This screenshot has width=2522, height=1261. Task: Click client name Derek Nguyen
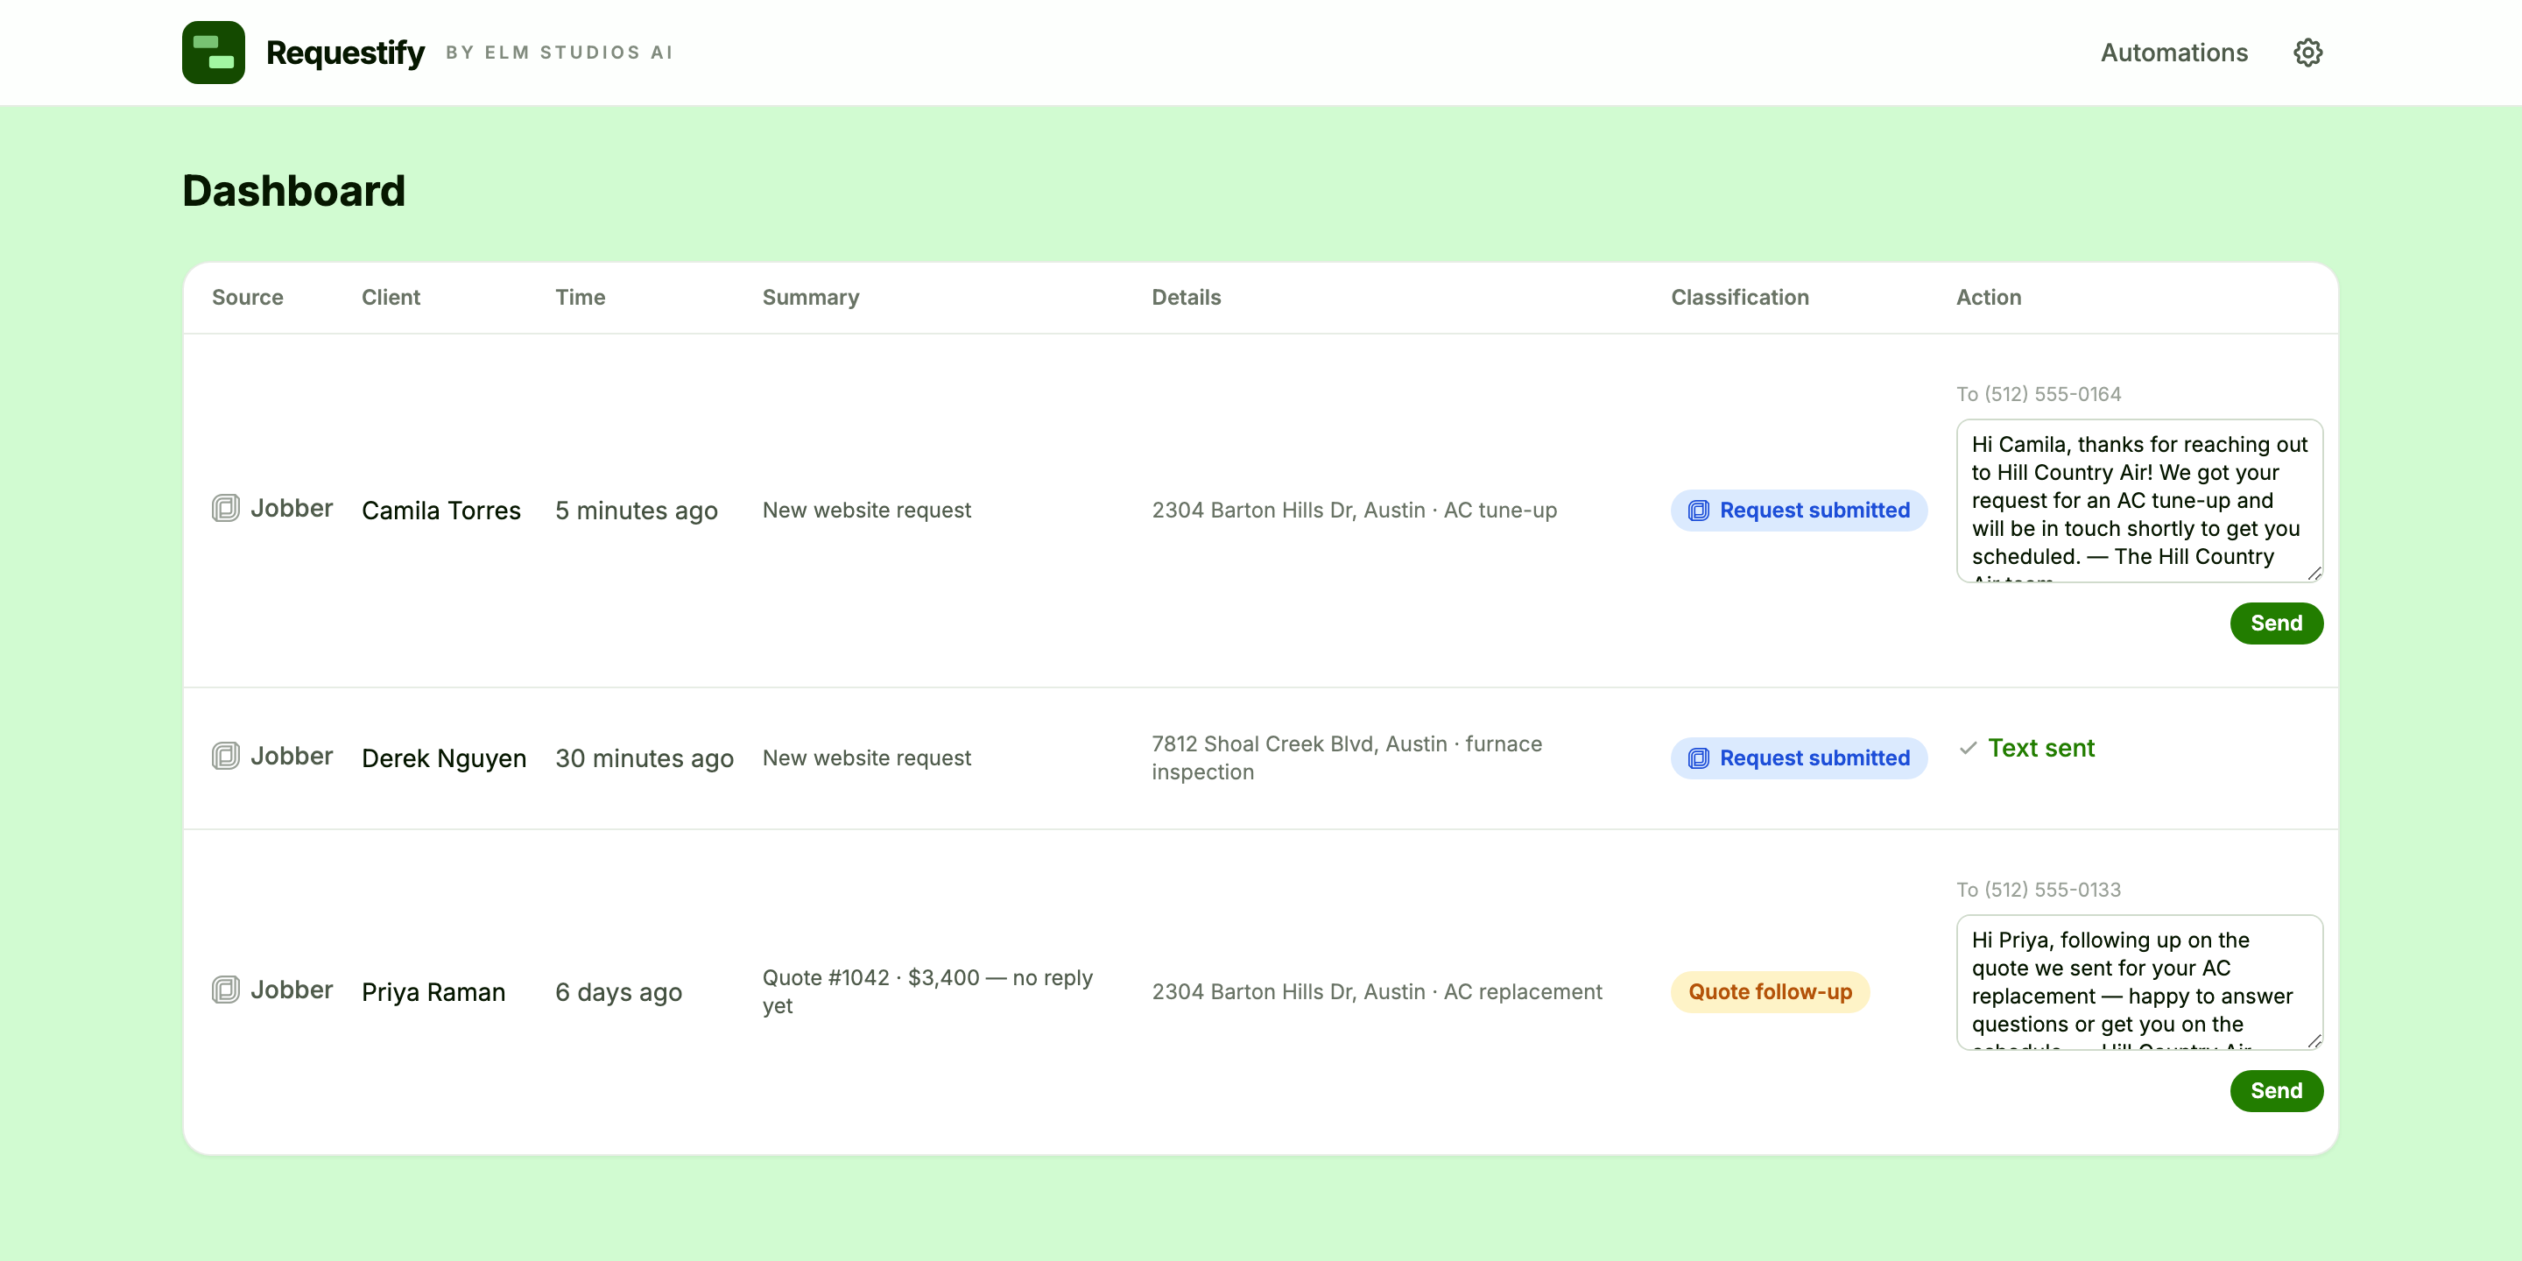coord(443,757)
